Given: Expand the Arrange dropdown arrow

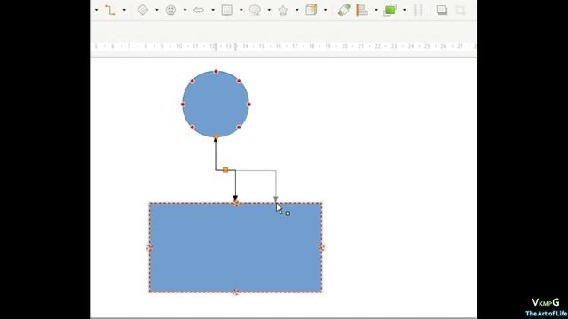Looking at the screenshot, I should 405,10.
